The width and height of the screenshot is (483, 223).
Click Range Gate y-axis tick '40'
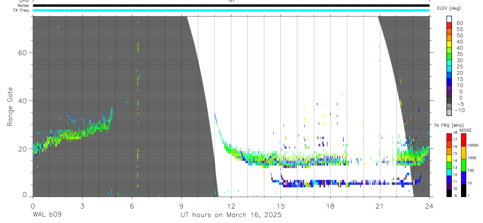(22, 101)
